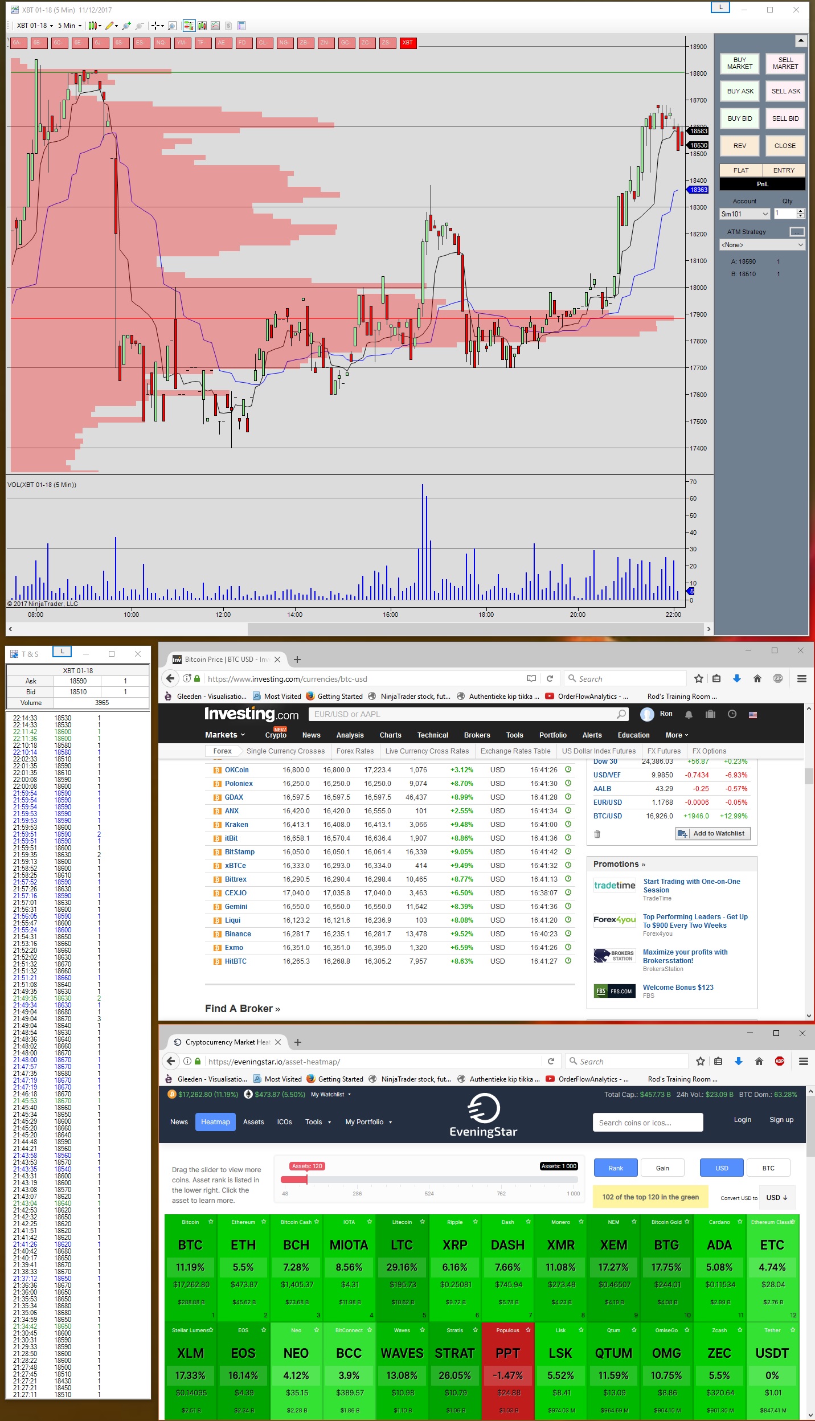Expand the Account Sim101 dropdown
815x1421 pixels.
tap(745, 214)
